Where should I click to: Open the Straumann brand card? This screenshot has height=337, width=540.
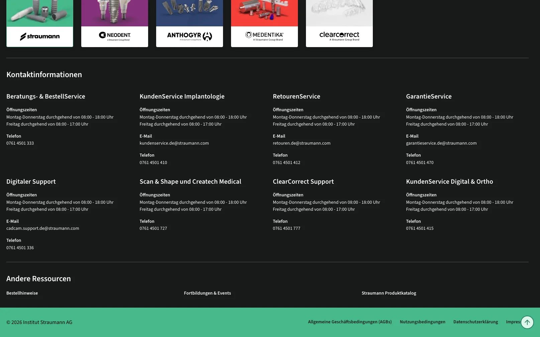click(x=40, y=23)
